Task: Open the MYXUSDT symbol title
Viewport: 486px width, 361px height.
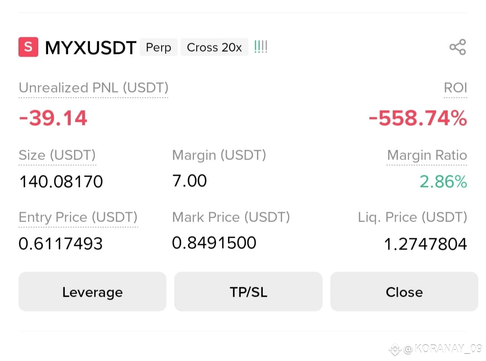Action: [90, 48]
